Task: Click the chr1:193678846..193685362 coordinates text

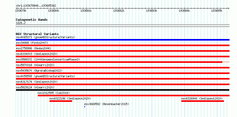Action: coord(36,6)
